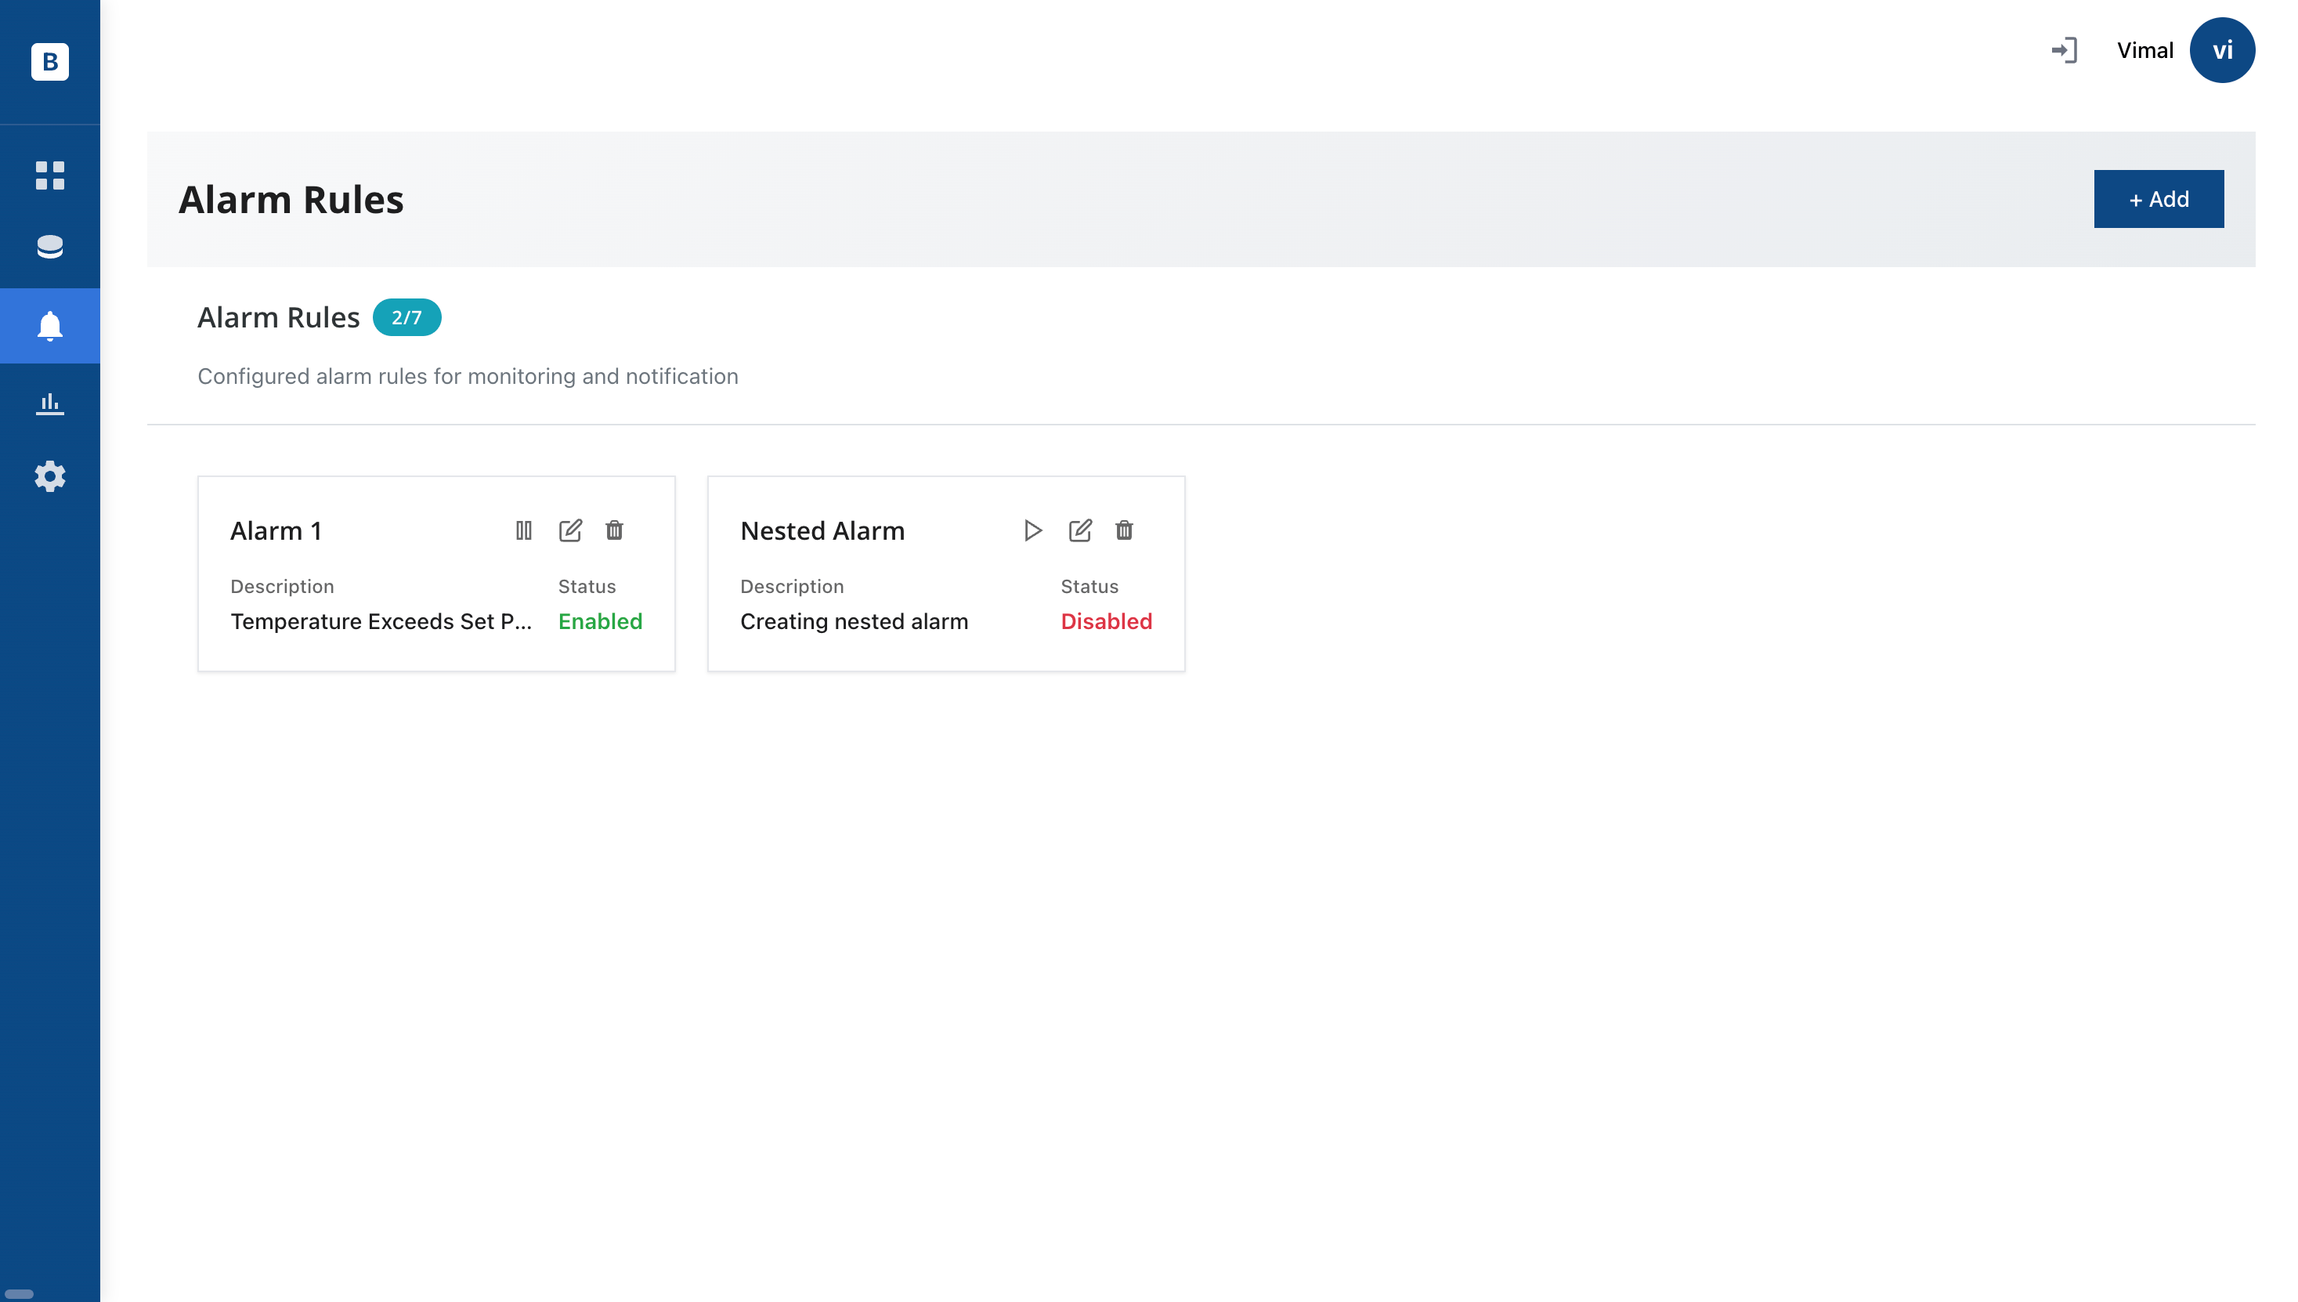Click the B logo in sidebar
Image resolution: width=2298 pixels, height=1302 pixels.
(50, 62)
